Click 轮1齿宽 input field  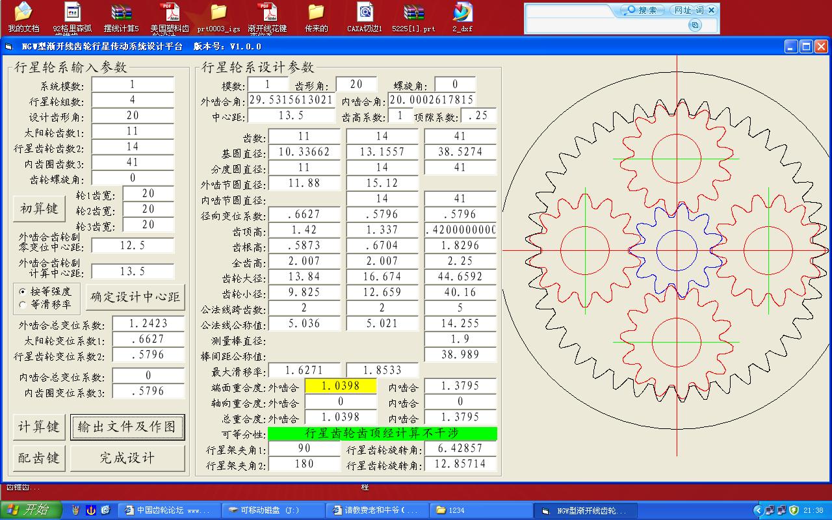(x=148, y=194)
